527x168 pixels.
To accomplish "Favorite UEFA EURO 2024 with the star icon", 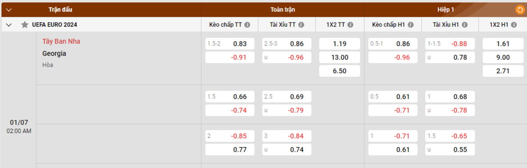I will tap(25, 25).
